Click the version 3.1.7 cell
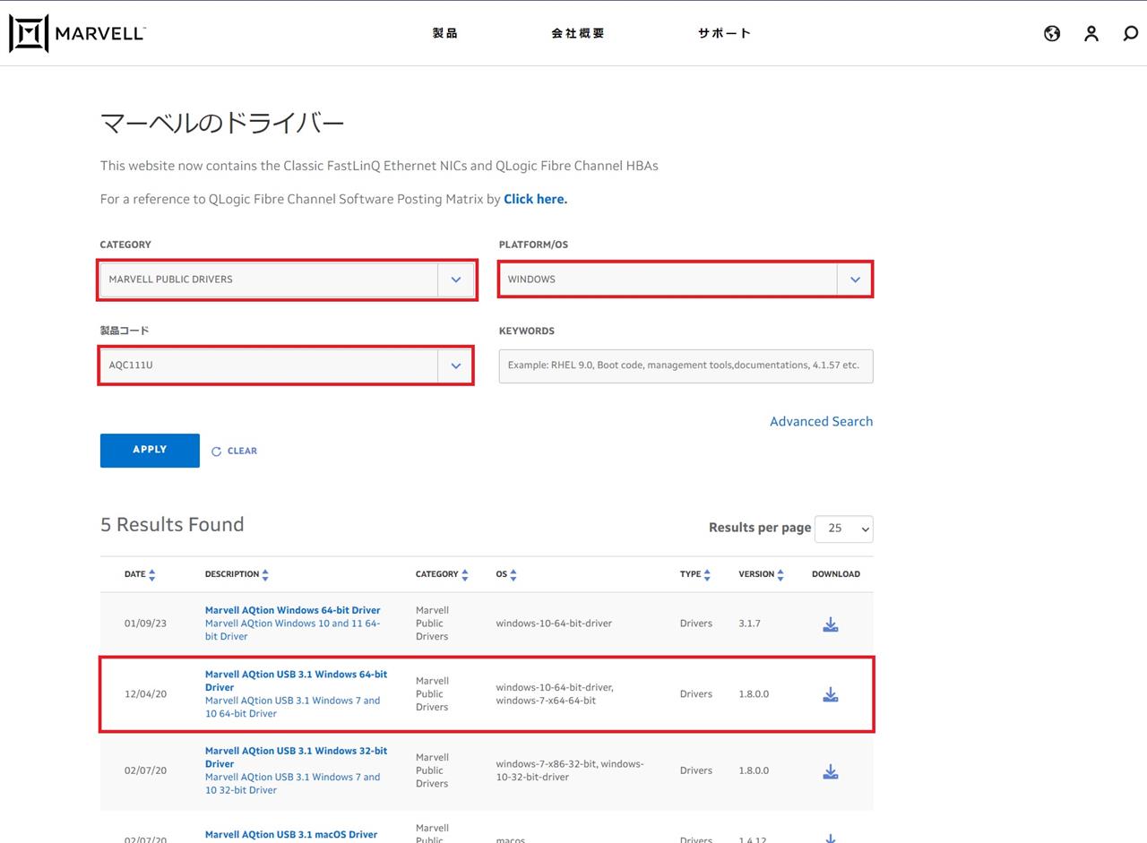The height and width of the screenshot is (843, 1147). click(x=749, y=624)
